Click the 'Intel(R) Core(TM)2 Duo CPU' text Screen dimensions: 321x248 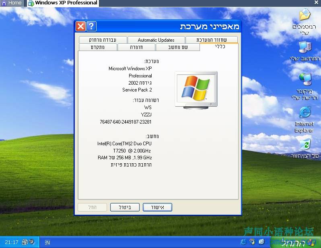point(124,144)
